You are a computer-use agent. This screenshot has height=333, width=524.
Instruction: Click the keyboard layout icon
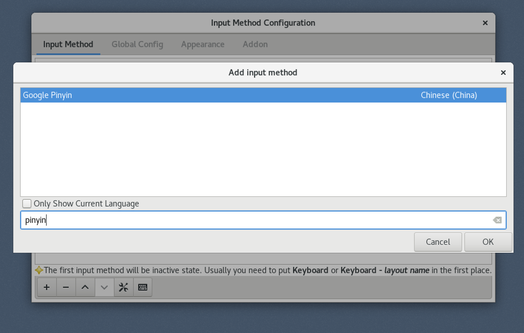[x=143, y=287]
